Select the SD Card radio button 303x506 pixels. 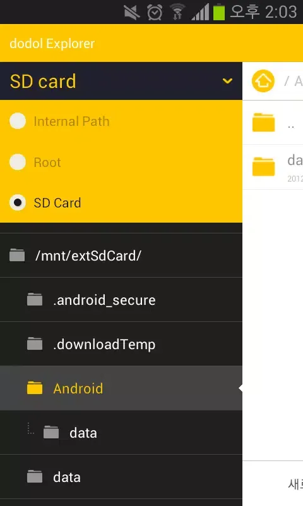click(18, 202)
